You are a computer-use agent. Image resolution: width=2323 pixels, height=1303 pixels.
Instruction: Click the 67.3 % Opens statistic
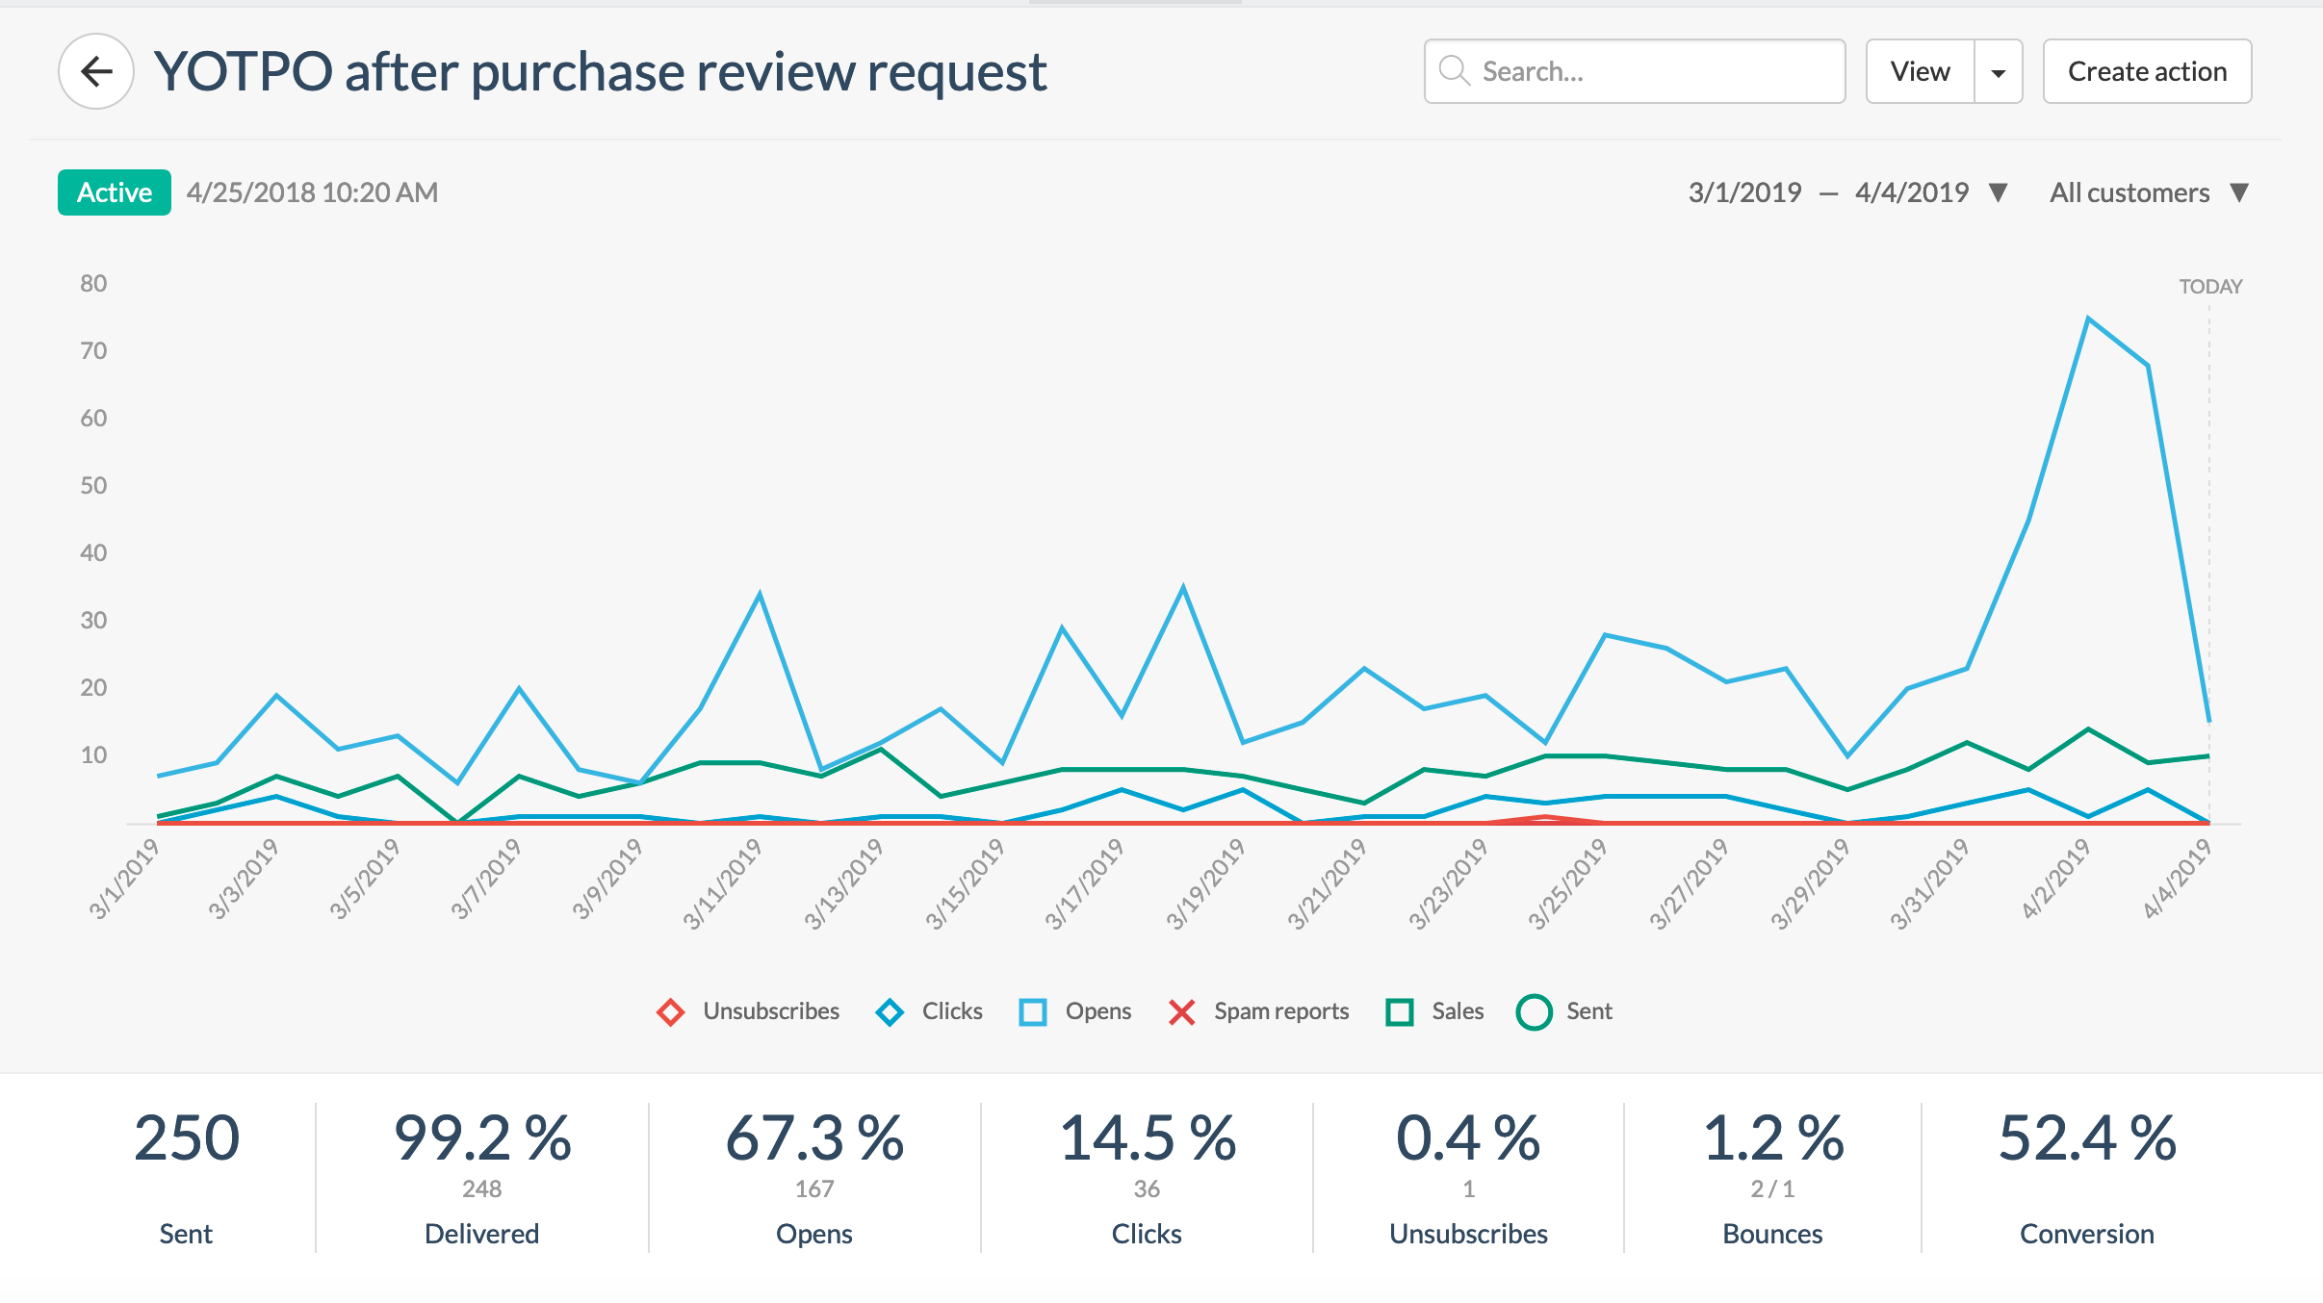click(814, 1178)
